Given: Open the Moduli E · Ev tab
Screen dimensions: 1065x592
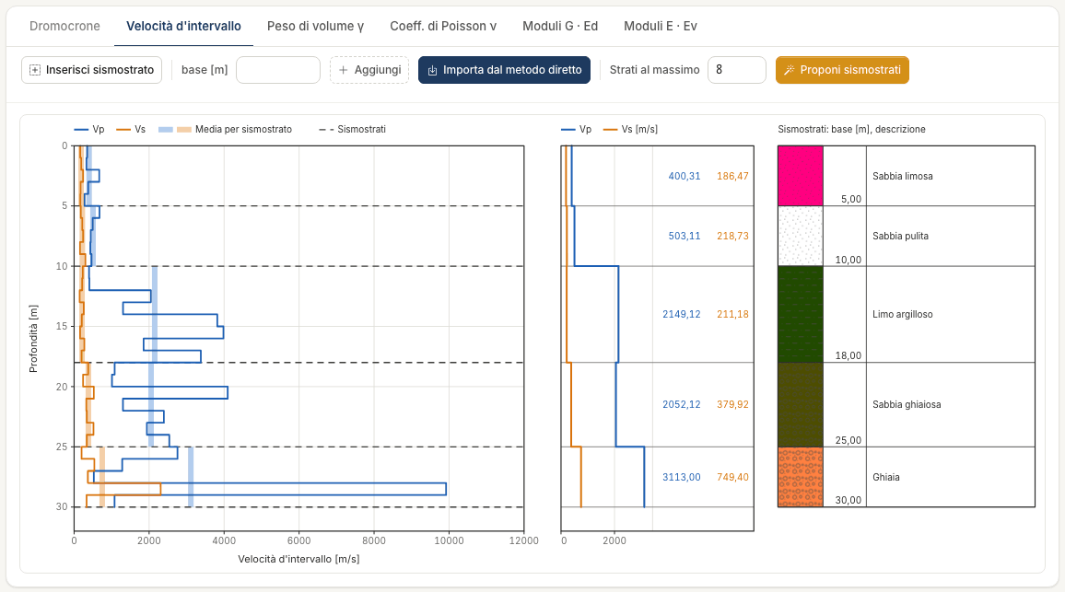Looking at the screenshot, I should [x=661, y=26].
